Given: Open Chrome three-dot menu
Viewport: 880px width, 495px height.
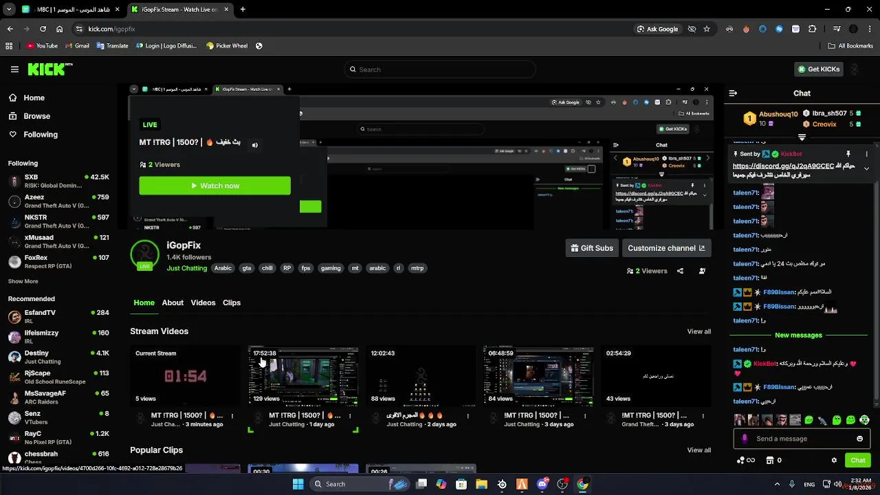Looking at the screenshot, I should [870, 29].
